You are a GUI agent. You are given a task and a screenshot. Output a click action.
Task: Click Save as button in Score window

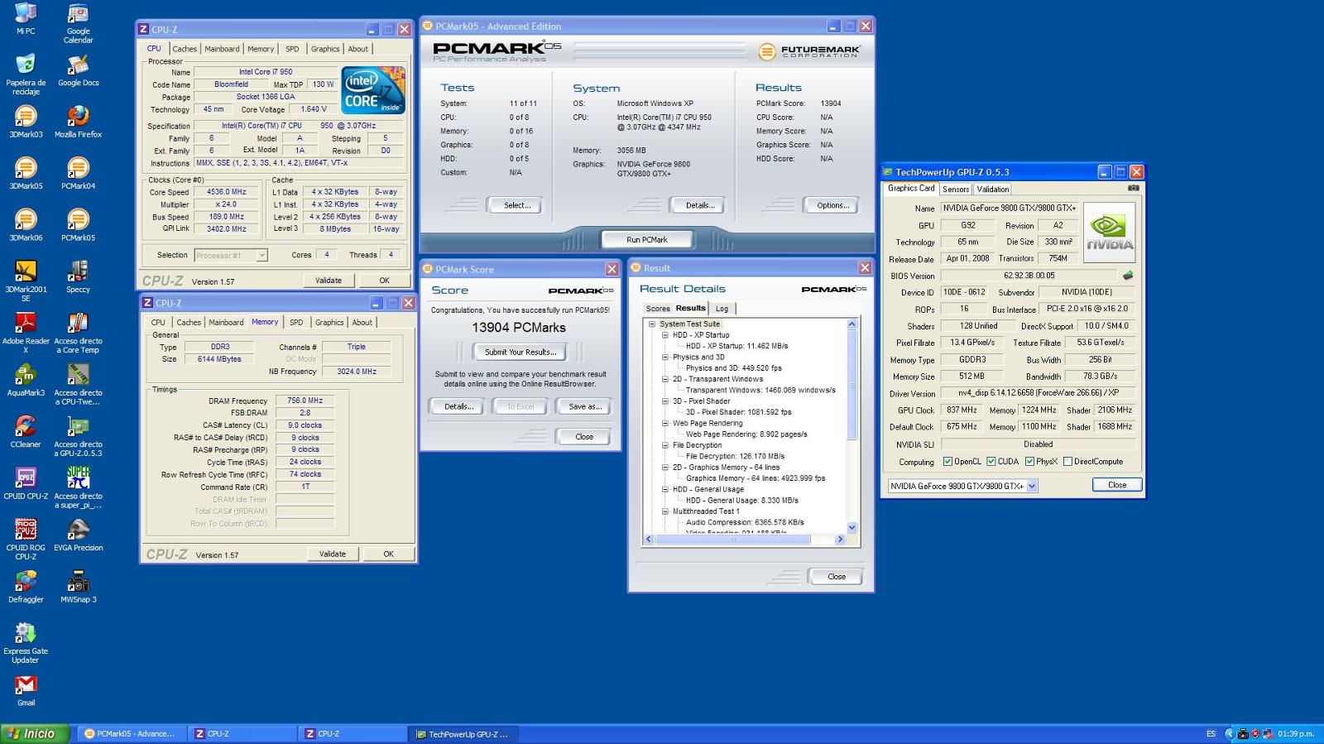tap(585, 406)
